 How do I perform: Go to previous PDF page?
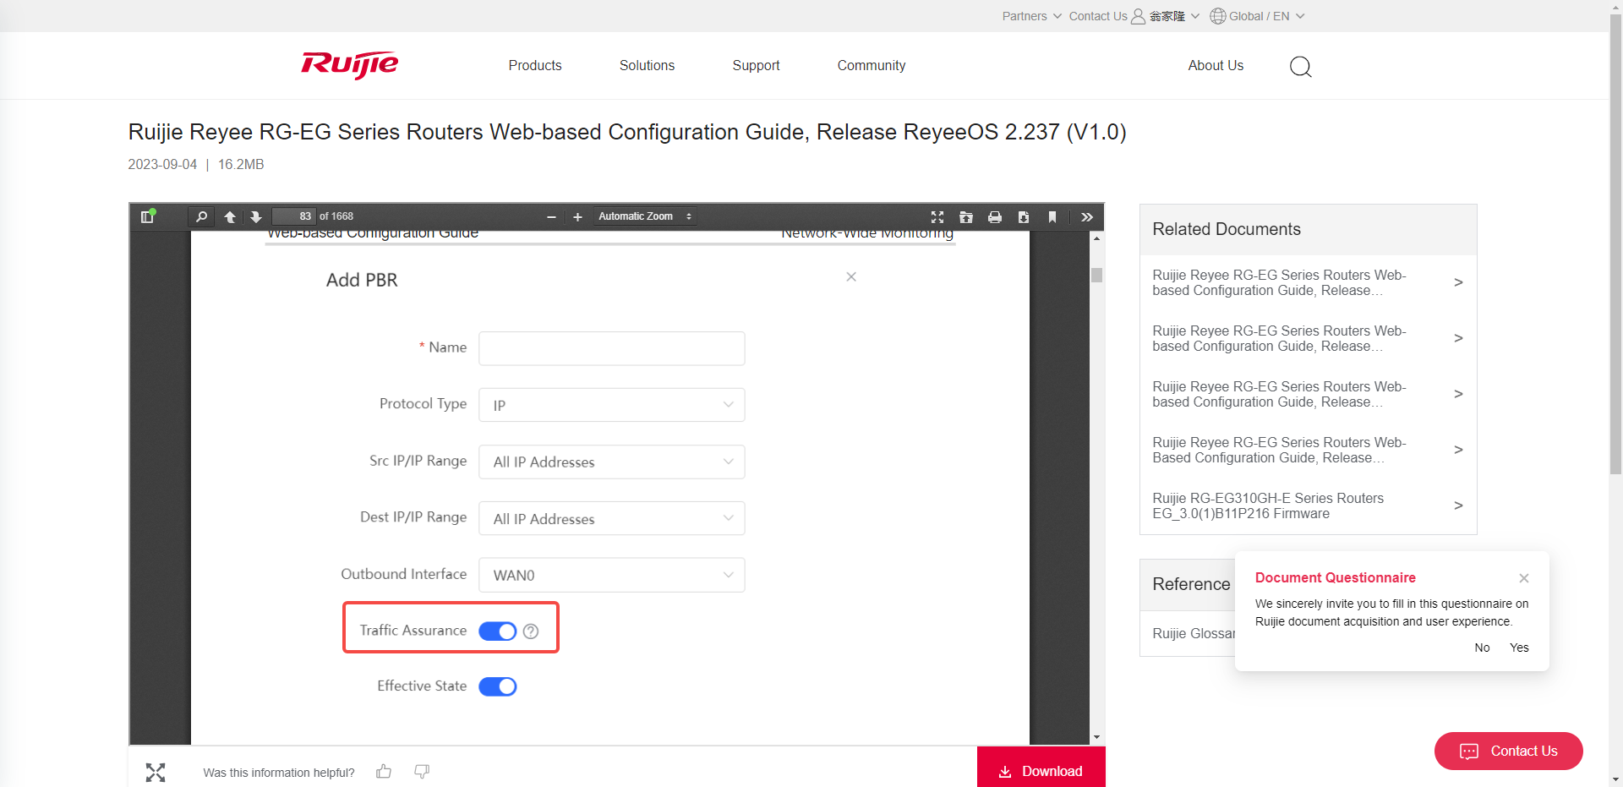(230, 217)
